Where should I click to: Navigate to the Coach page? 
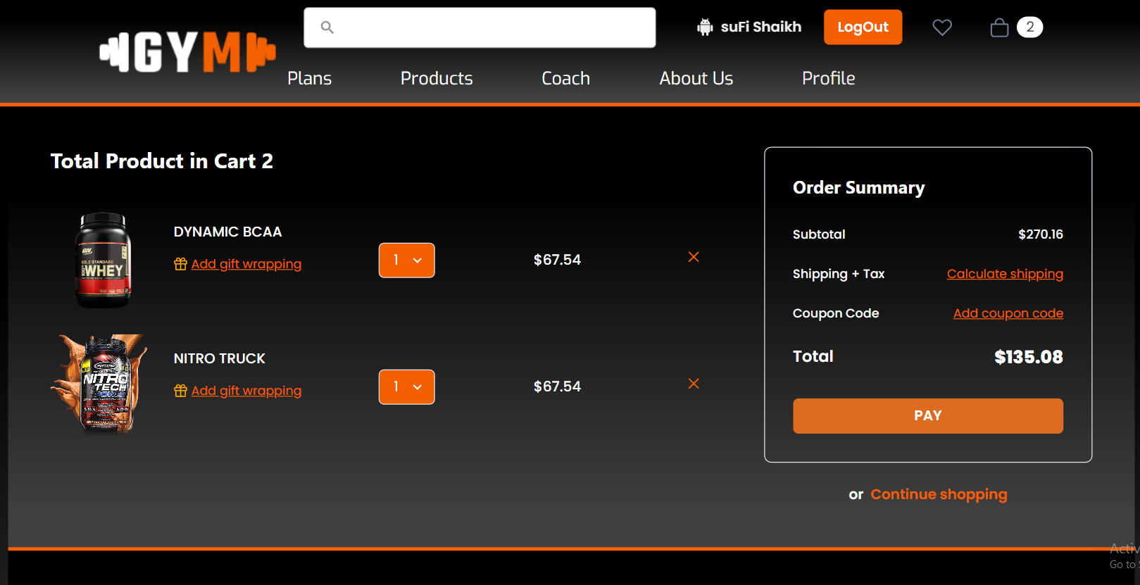(x=565, y=78)
